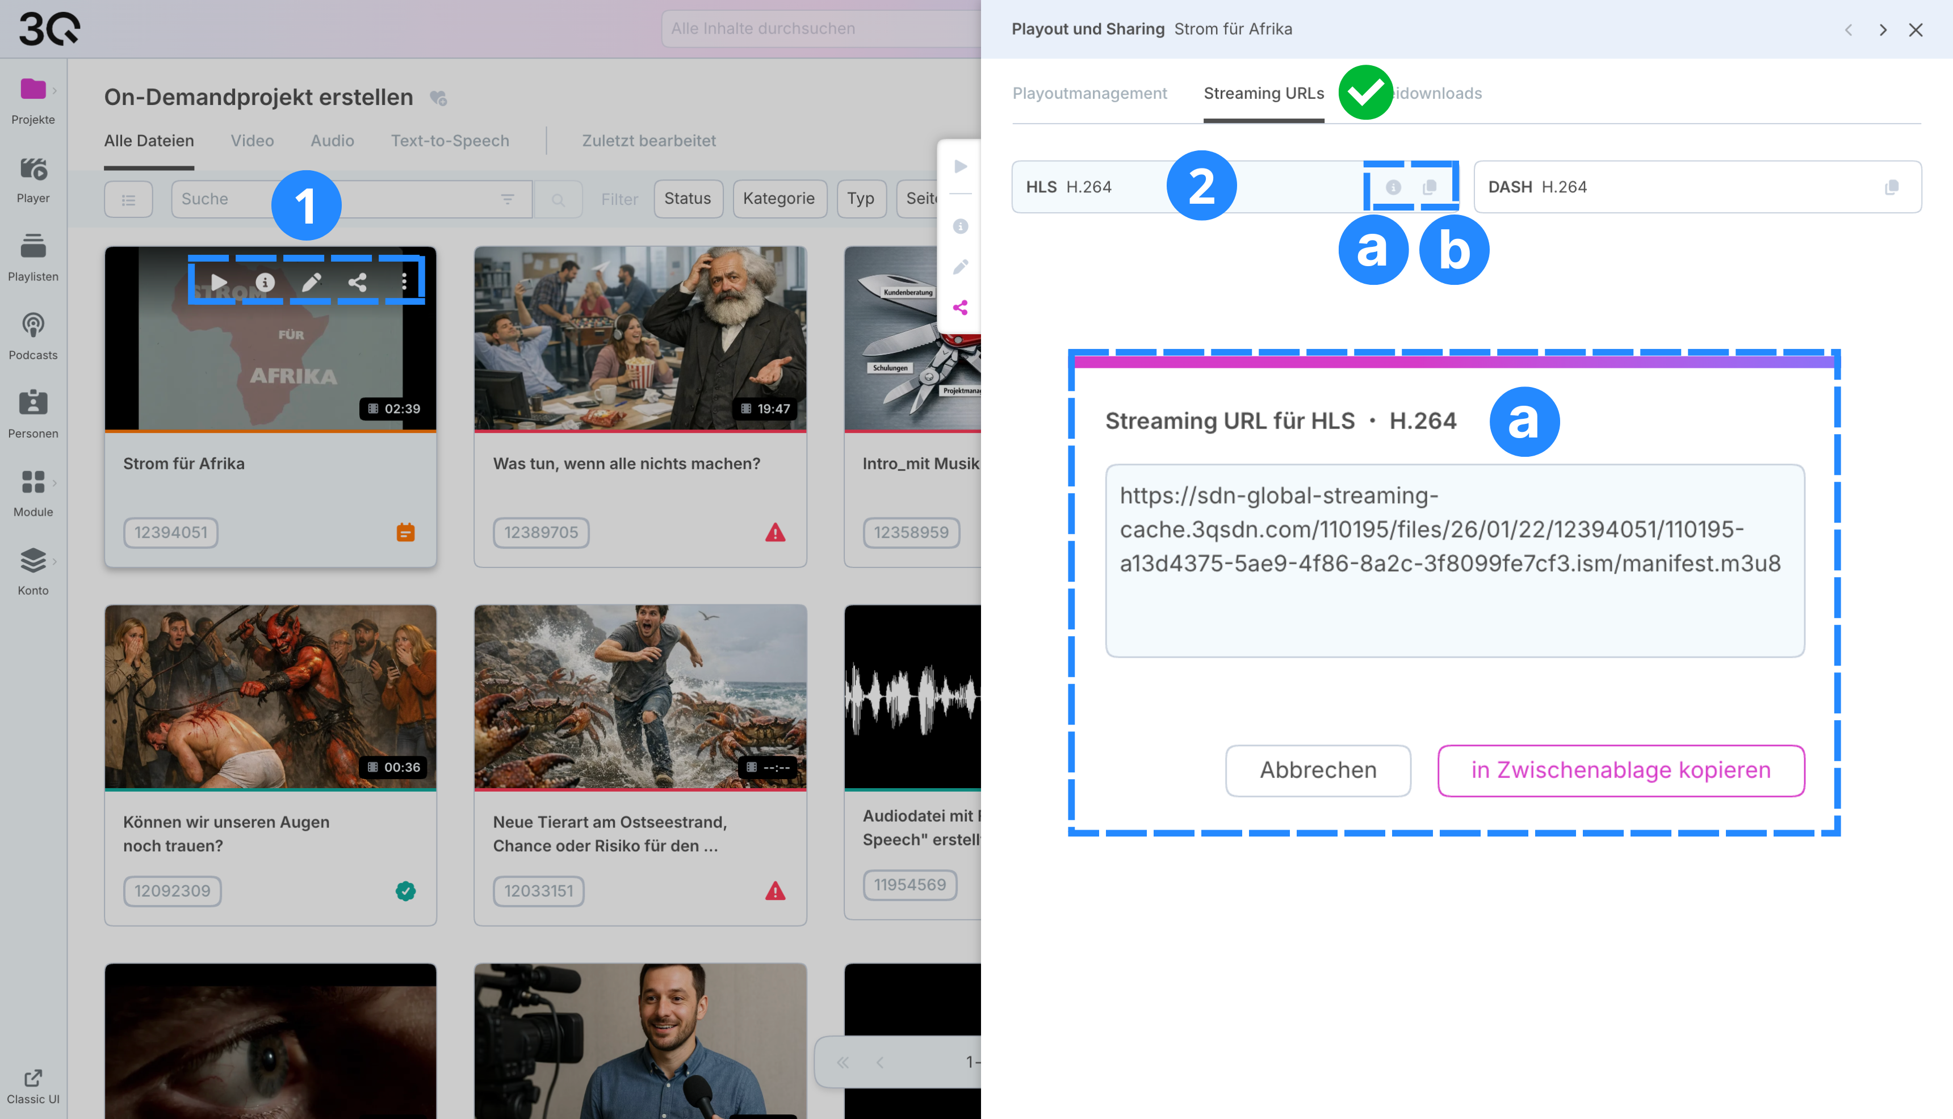1953x1119 pixels.
Task: Open three-dot menu on Strom für Afrika card
Action: click(404, 282)
